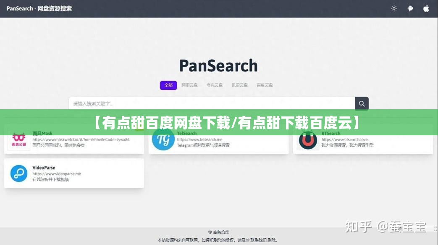Click the Telegram群组与频道搜索 description text

click(x=203, y=145)
